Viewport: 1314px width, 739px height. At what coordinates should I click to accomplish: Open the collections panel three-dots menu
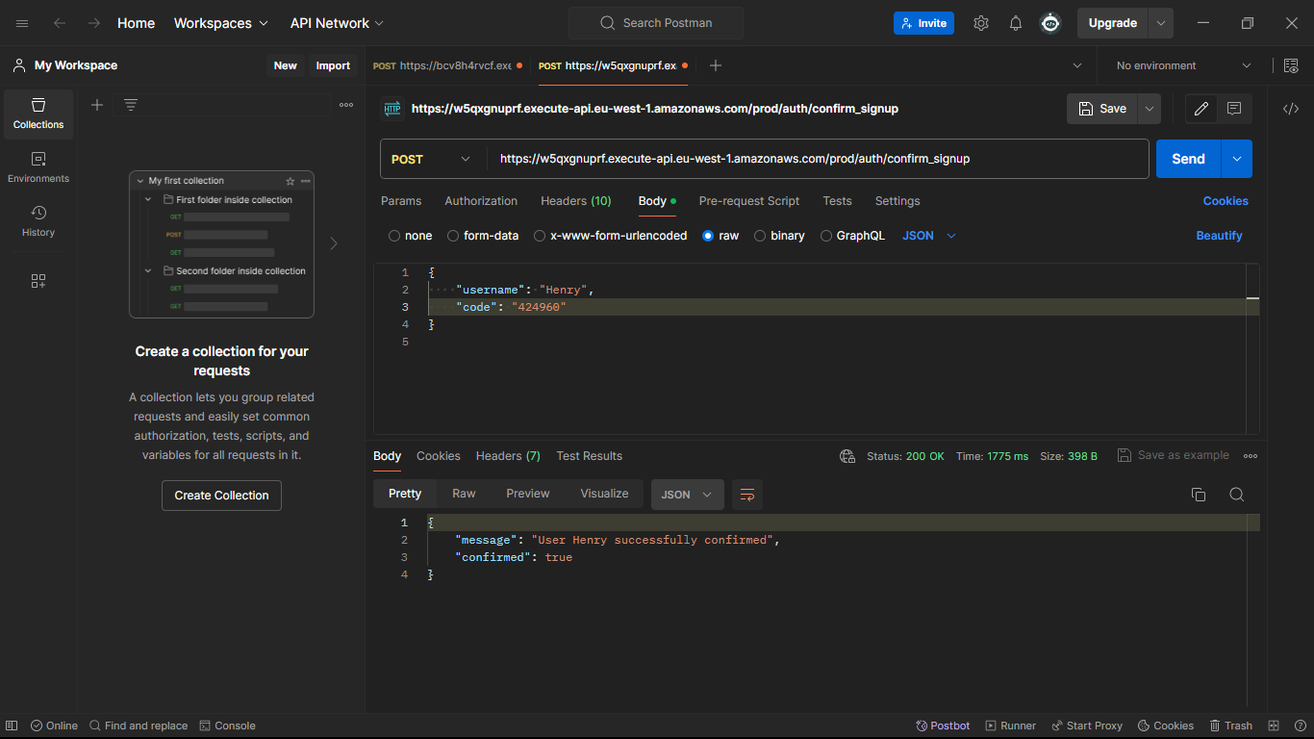click(346, 105)
